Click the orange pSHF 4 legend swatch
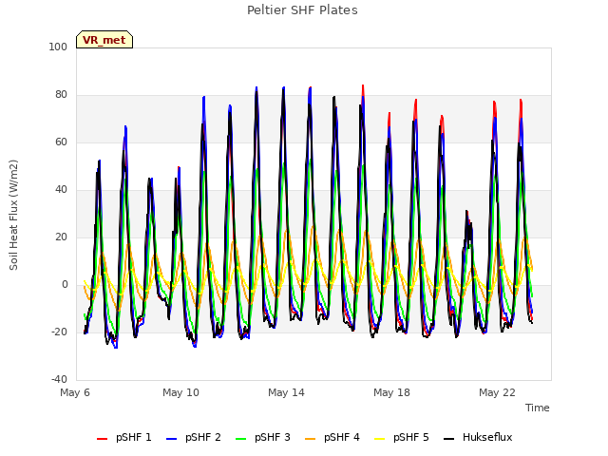608x456 pixels. (311, 439)
